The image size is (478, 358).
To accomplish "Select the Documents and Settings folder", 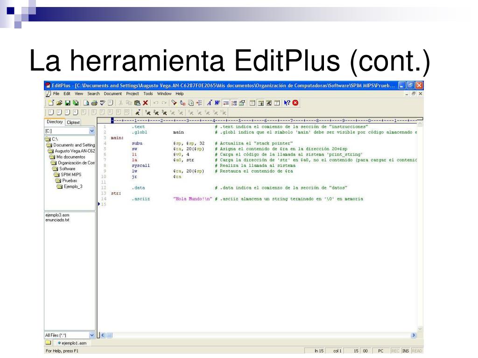I will tap(71, 145).
